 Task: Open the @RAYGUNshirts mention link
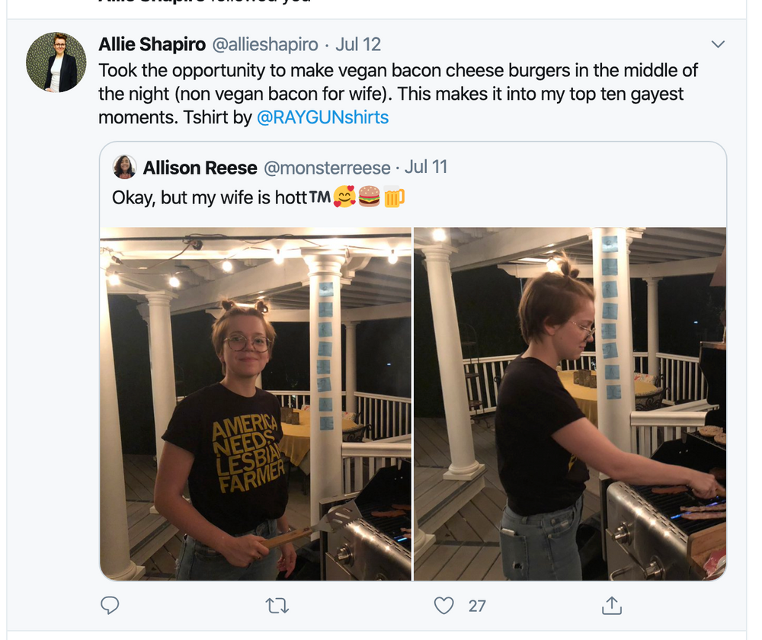coord(323,117)
